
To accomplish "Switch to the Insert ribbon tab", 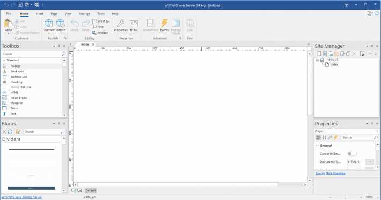I will pyautogui.click(x=39, y=14).
